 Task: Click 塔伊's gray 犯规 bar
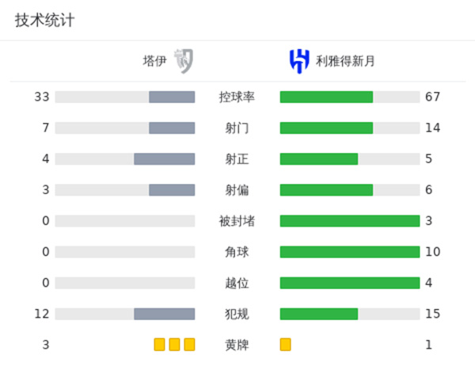point(164,314)
